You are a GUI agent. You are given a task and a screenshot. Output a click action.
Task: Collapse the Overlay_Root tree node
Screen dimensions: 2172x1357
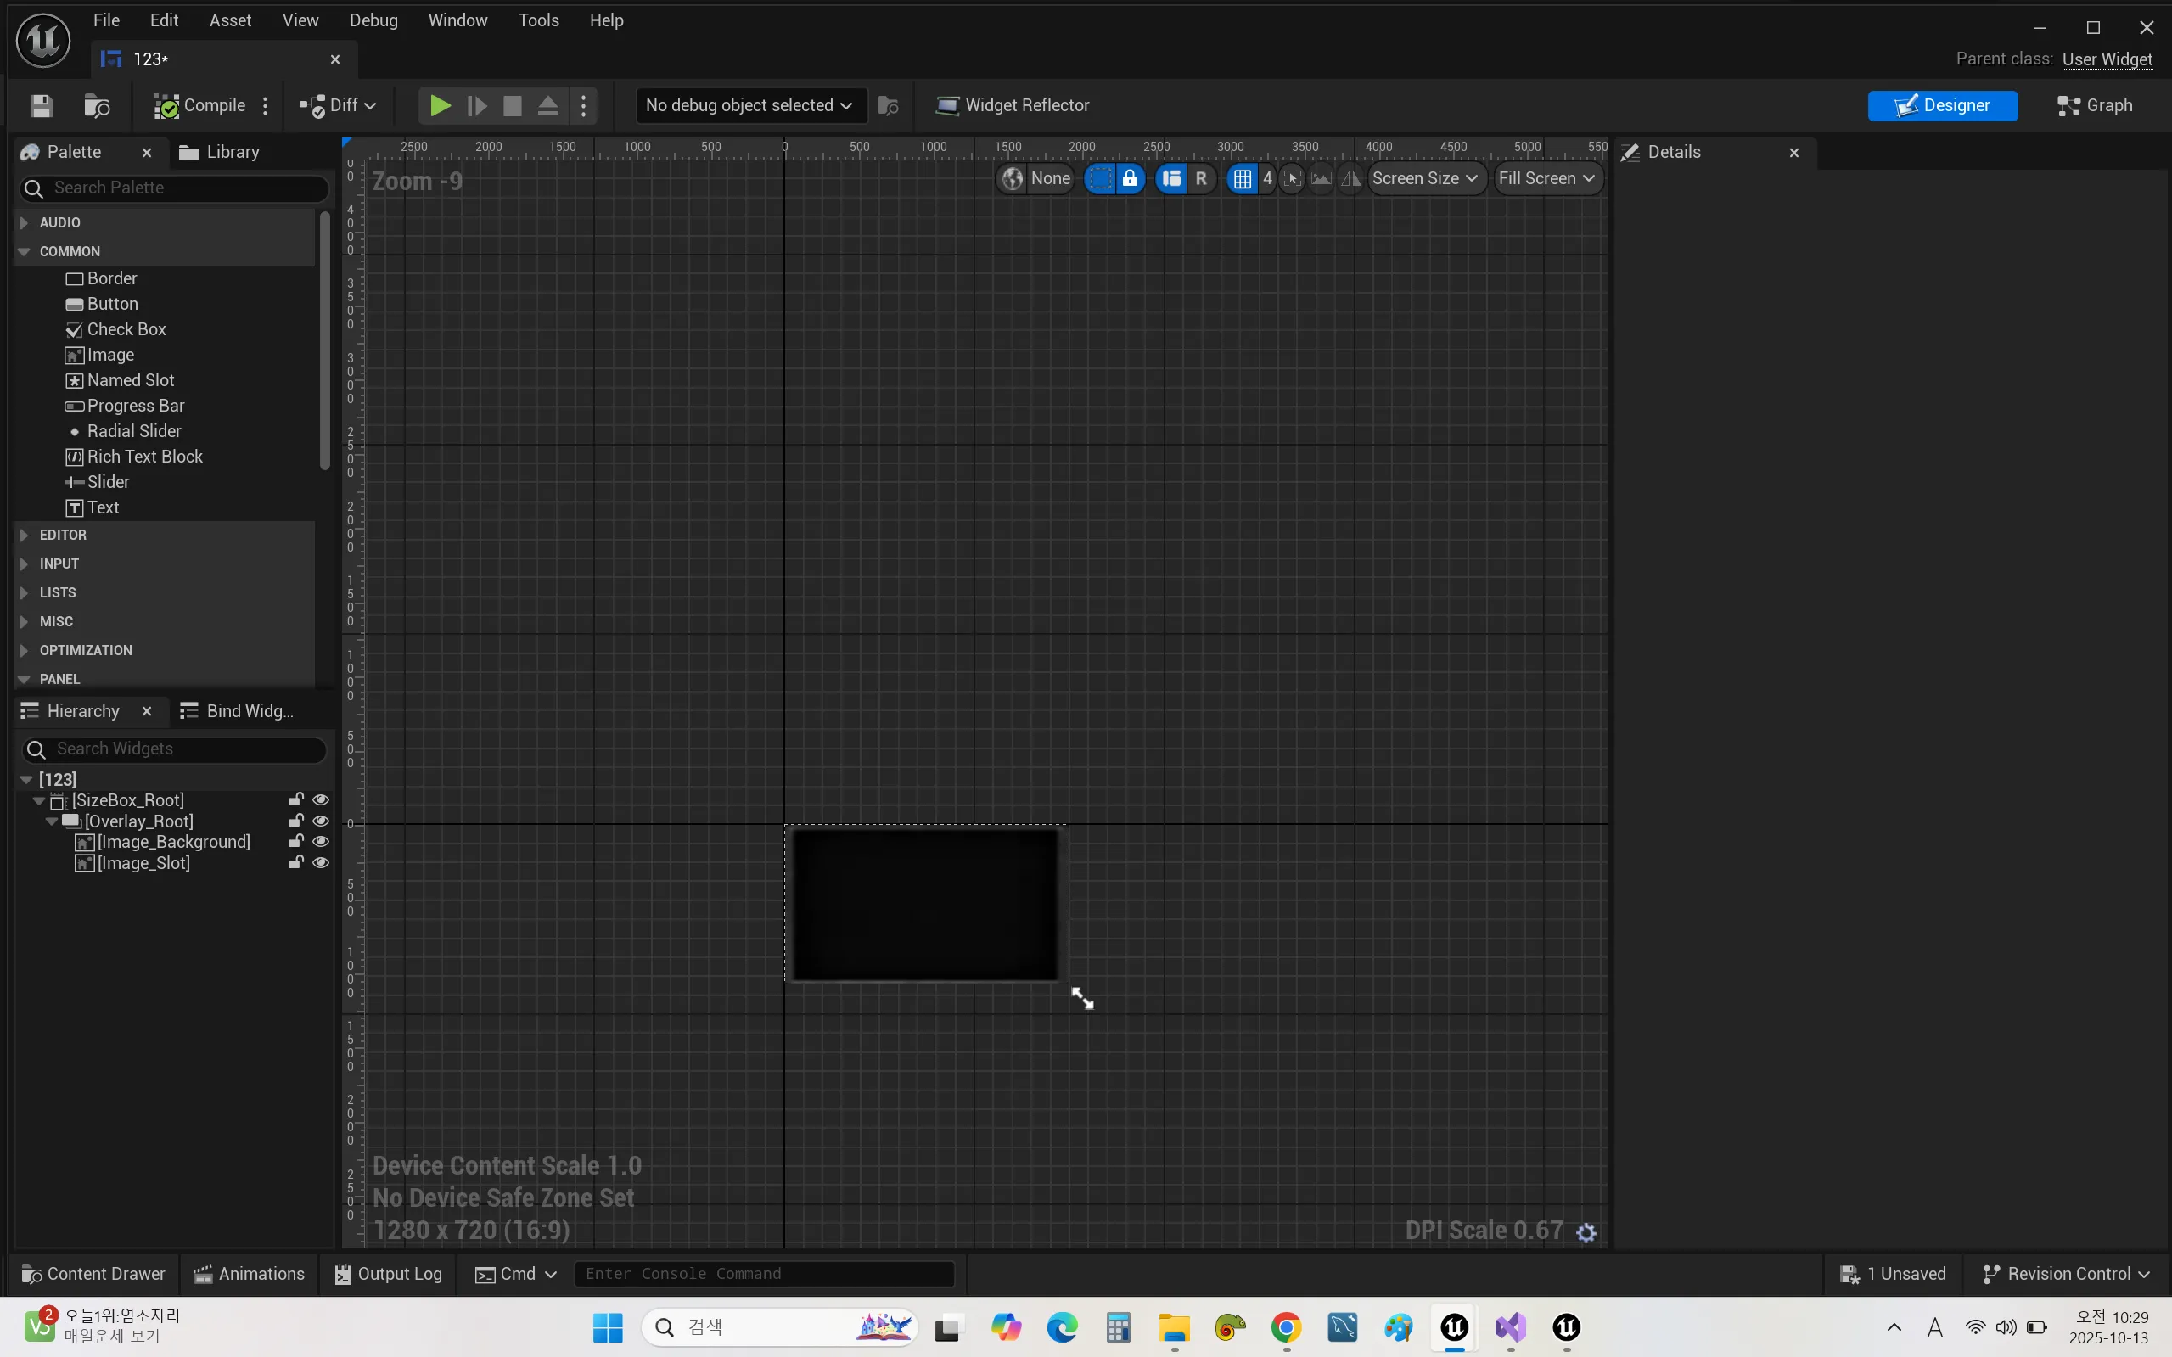pyautogui.click(x=52, y=821)
